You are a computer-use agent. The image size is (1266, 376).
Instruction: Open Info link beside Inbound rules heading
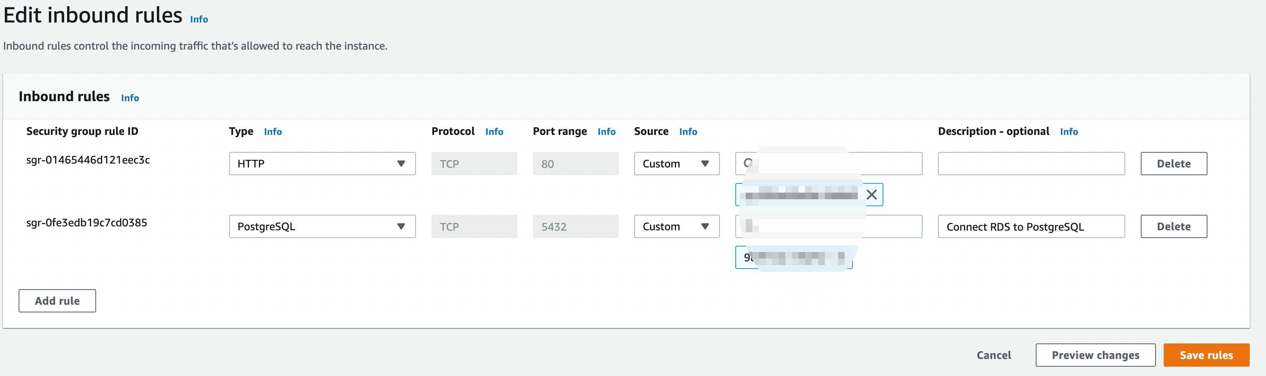pyautogui.click(x=130, y=98)
